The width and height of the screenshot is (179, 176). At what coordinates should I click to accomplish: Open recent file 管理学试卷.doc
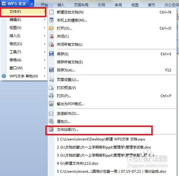click(112, 147)
